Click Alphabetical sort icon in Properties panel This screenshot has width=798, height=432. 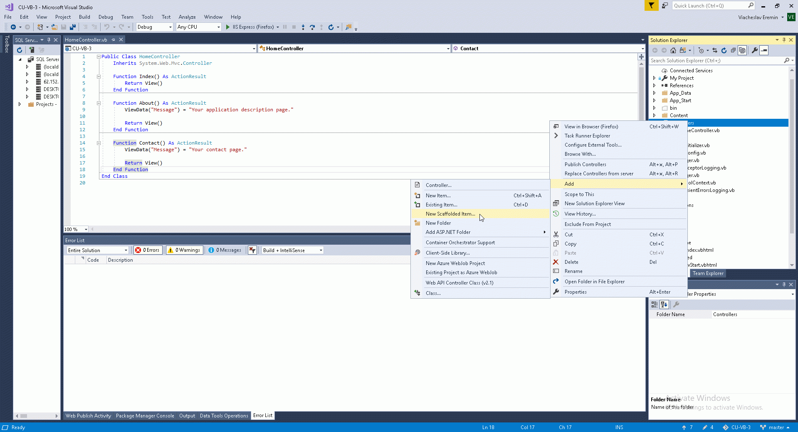(664, 304)
